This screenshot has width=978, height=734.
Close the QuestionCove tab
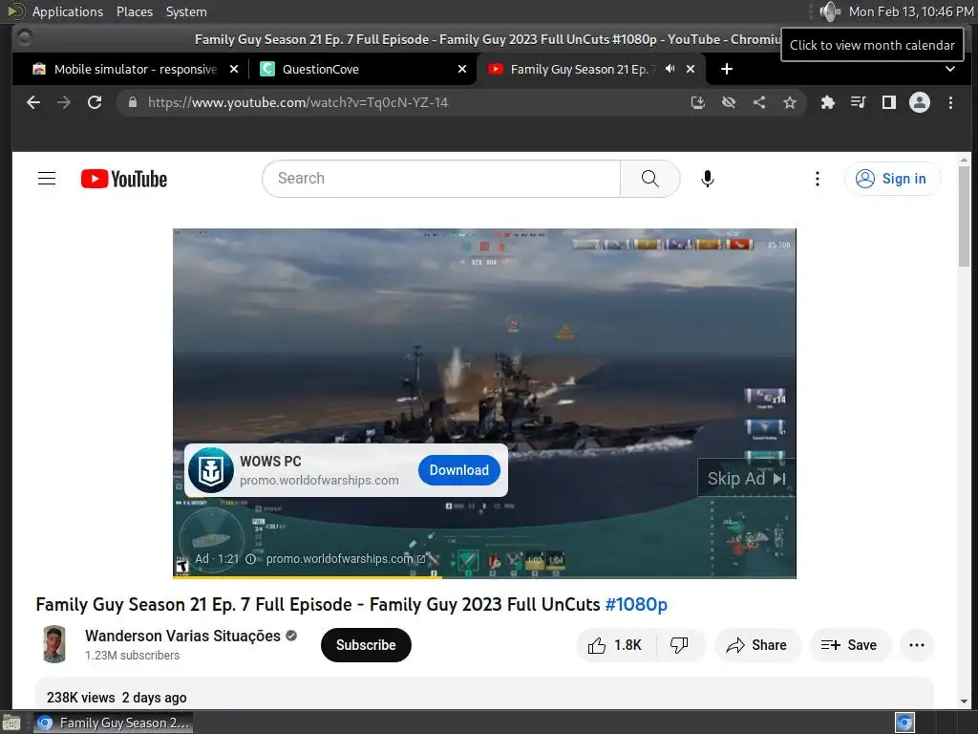[x=462, y=69]
